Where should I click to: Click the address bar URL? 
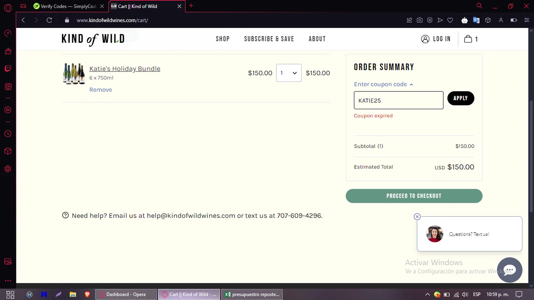pyautogui.click(x=112, y=20)
